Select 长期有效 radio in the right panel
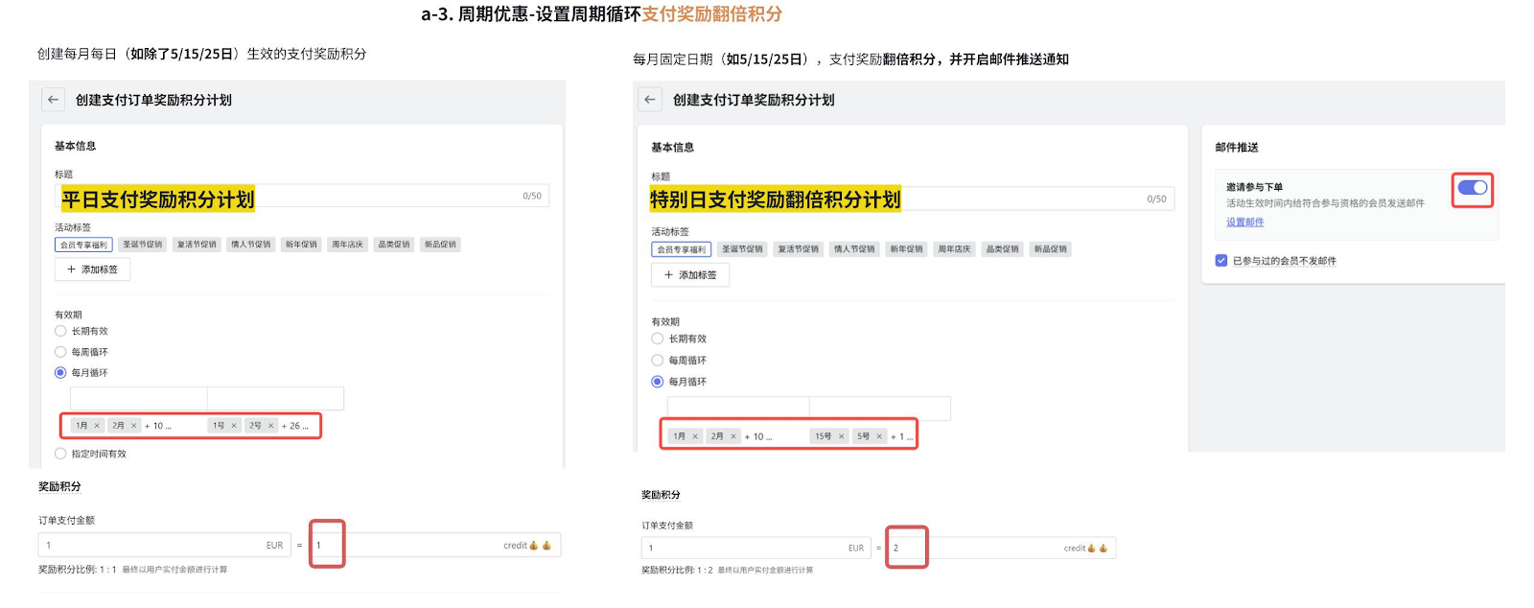The image size is (1534, 608). (x=658, y=339)
